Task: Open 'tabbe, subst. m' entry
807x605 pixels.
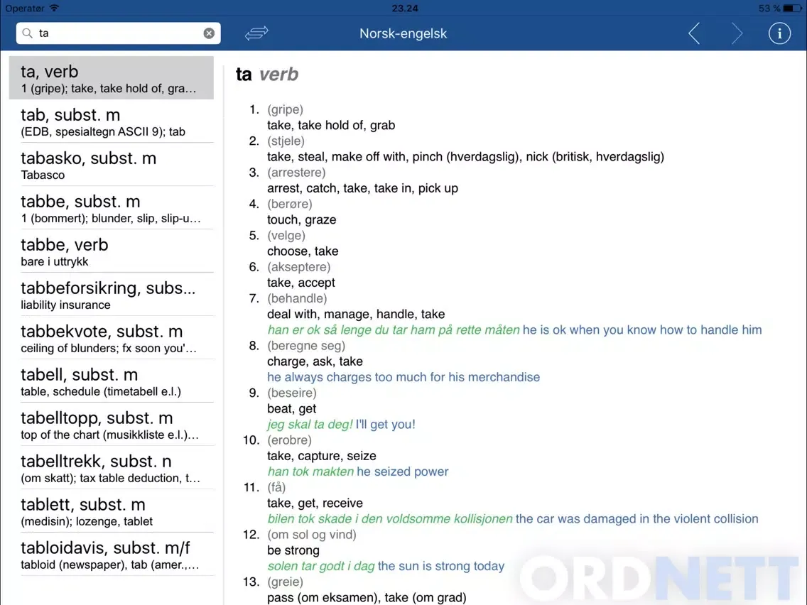Action: 111,208
